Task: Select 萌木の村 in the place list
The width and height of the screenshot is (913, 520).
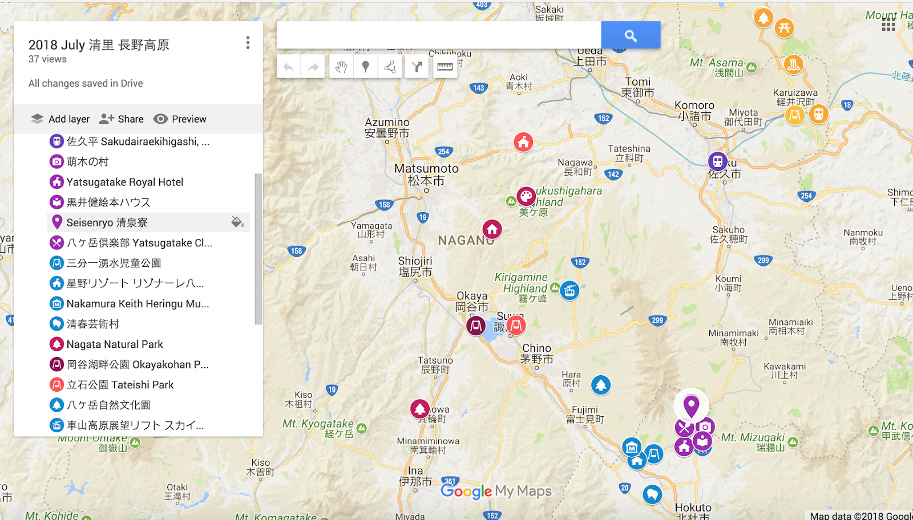Action: click(148, 161)
